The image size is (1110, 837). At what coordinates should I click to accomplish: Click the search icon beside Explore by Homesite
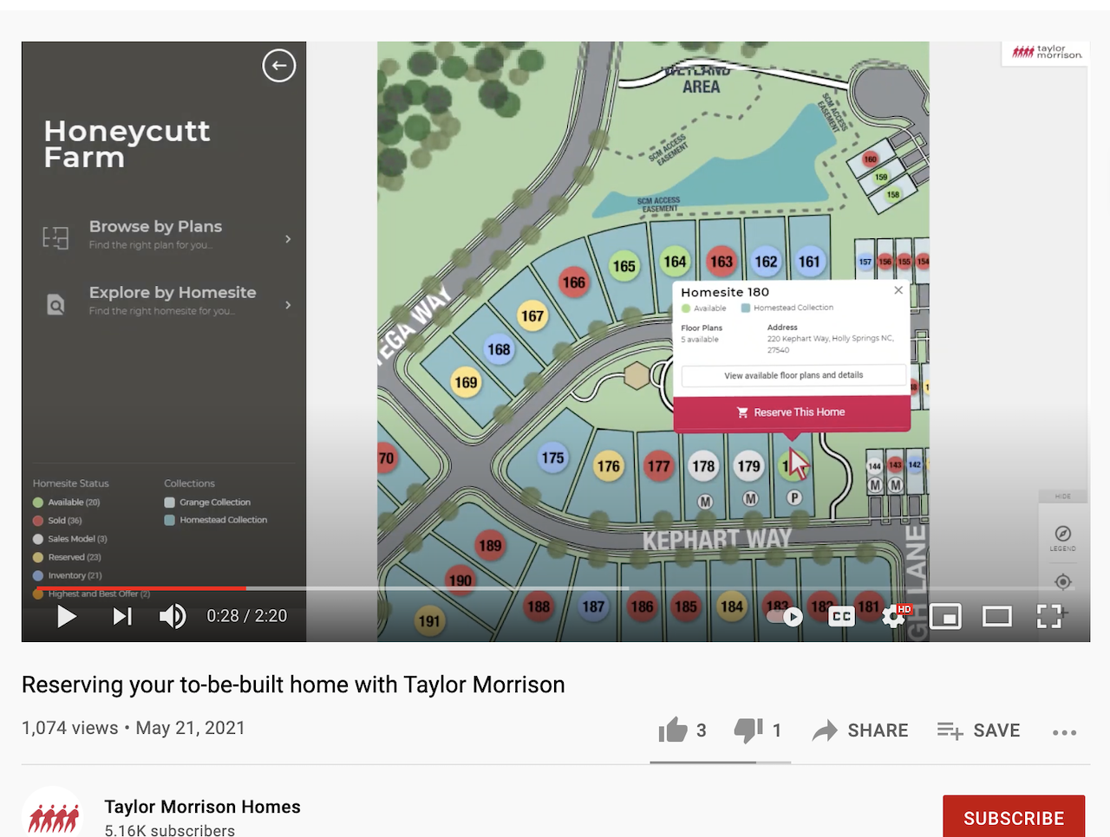55,304
